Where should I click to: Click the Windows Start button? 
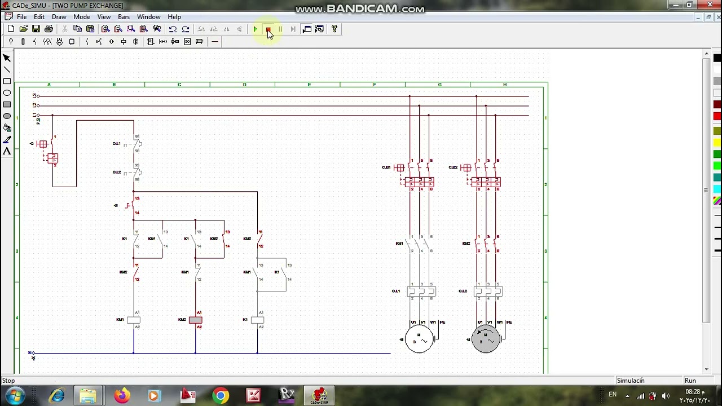(15, 395)
